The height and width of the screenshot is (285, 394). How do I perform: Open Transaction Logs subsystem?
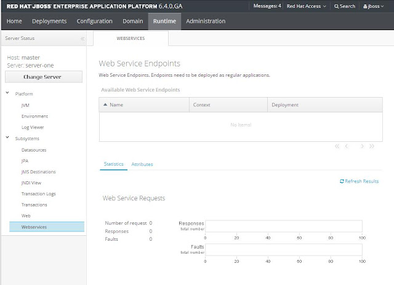click(38, 193)
